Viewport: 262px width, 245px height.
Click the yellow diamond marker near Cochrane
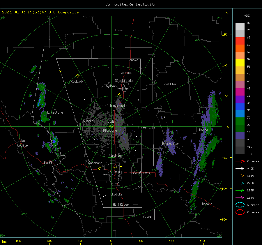tap(100, 168)
